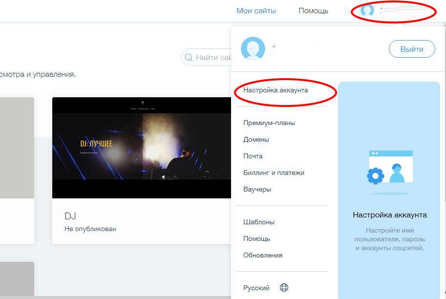This screenshot has width=446, height=299.
Task: Go to Домены in the menu
Action: (x=256, y=140)
